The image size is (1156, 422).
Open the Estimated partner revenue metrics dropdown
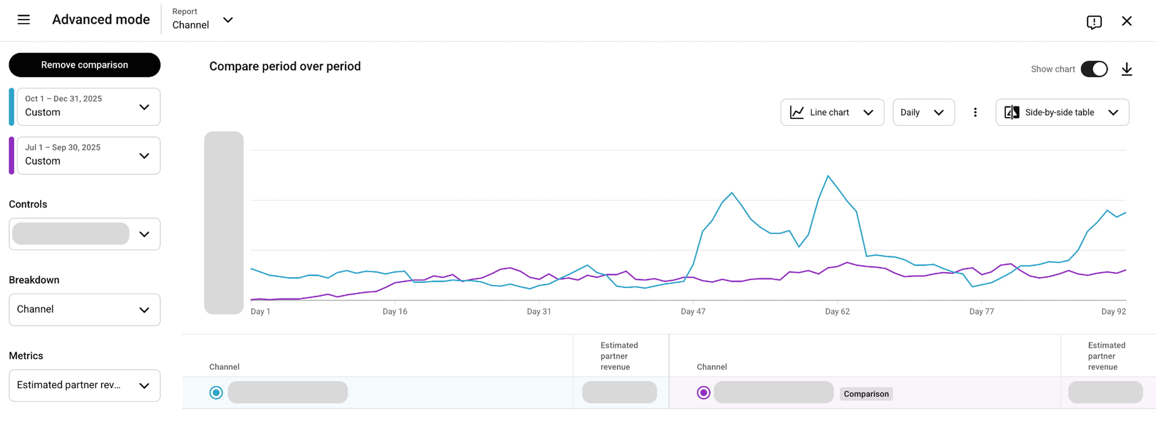(x=84, y=385)
